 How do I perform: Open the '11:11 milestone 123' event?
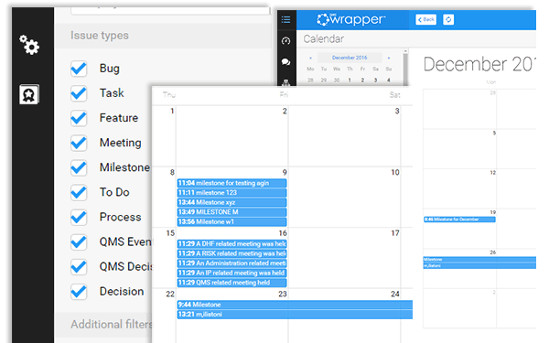click(x=231, y=193)
